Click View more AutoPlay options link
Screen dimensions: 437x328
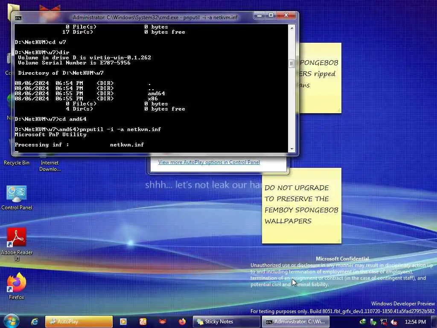point(209,162)
